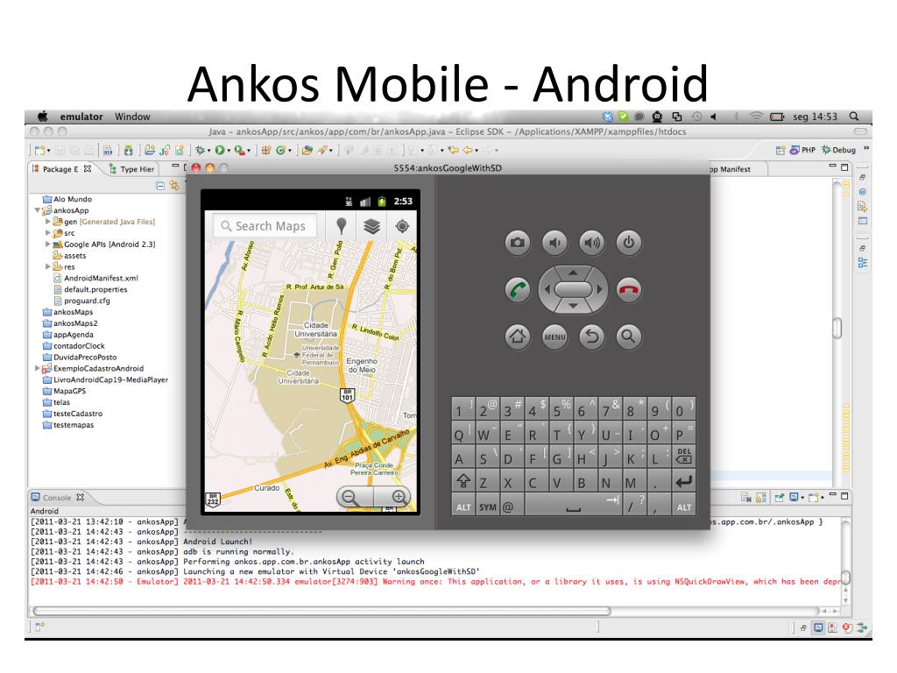Expand Google APIs Android 2.3 library

[47, 244]
